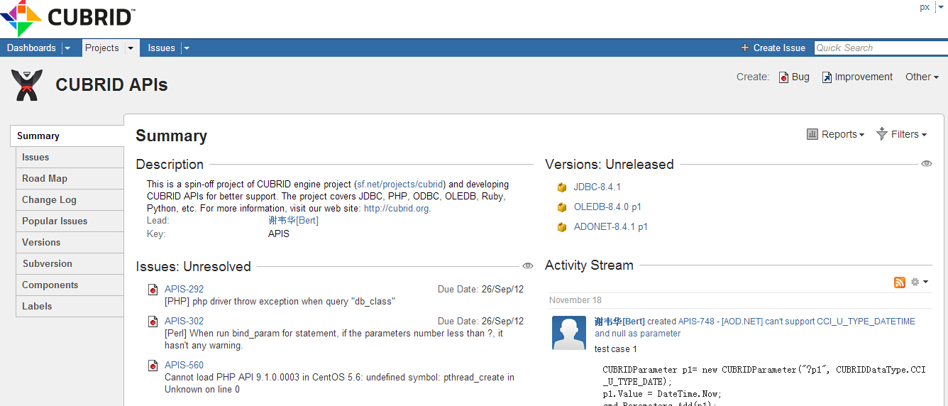This screenshot has width=948, height=406.
Task: Click the Bug create link text
Action: pos(800,77)
